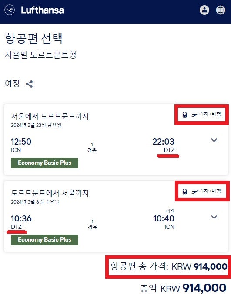Click outbound Economy Basic Plus fare badge
Viewport: 231px width, 294px height.
click(44, 163)
